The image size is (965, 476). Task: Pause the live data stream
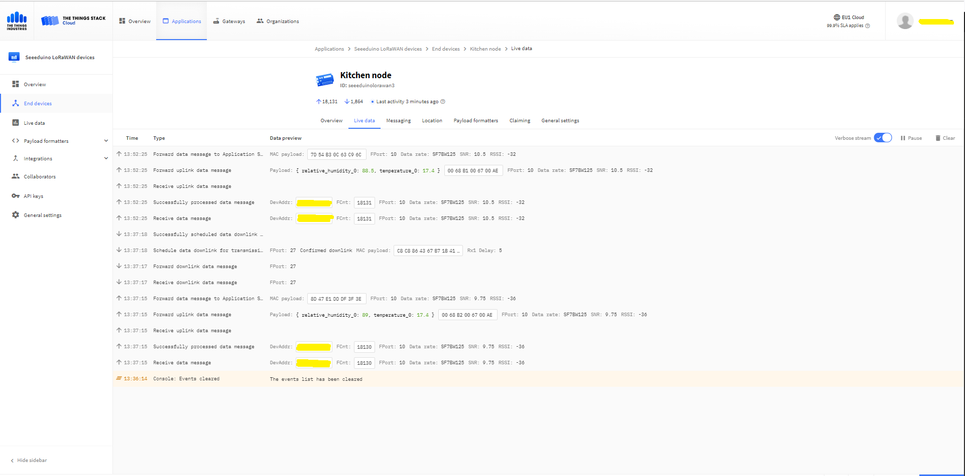pyautogui.click(x=911, y=138)
